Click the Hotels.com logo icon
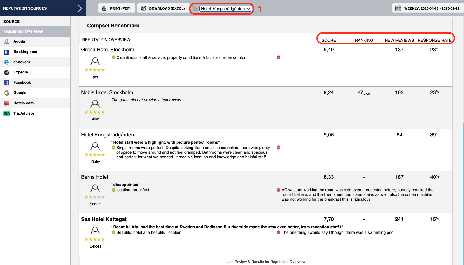464x265 pixels. (x=7, y=103)
